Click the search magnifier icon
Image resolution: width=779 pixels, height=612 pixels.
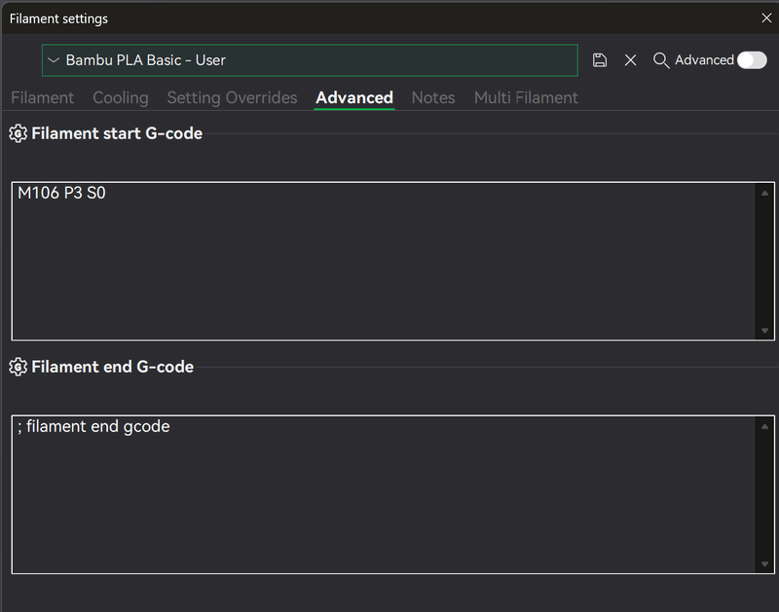pyautogui.click(x=661, y=60)
